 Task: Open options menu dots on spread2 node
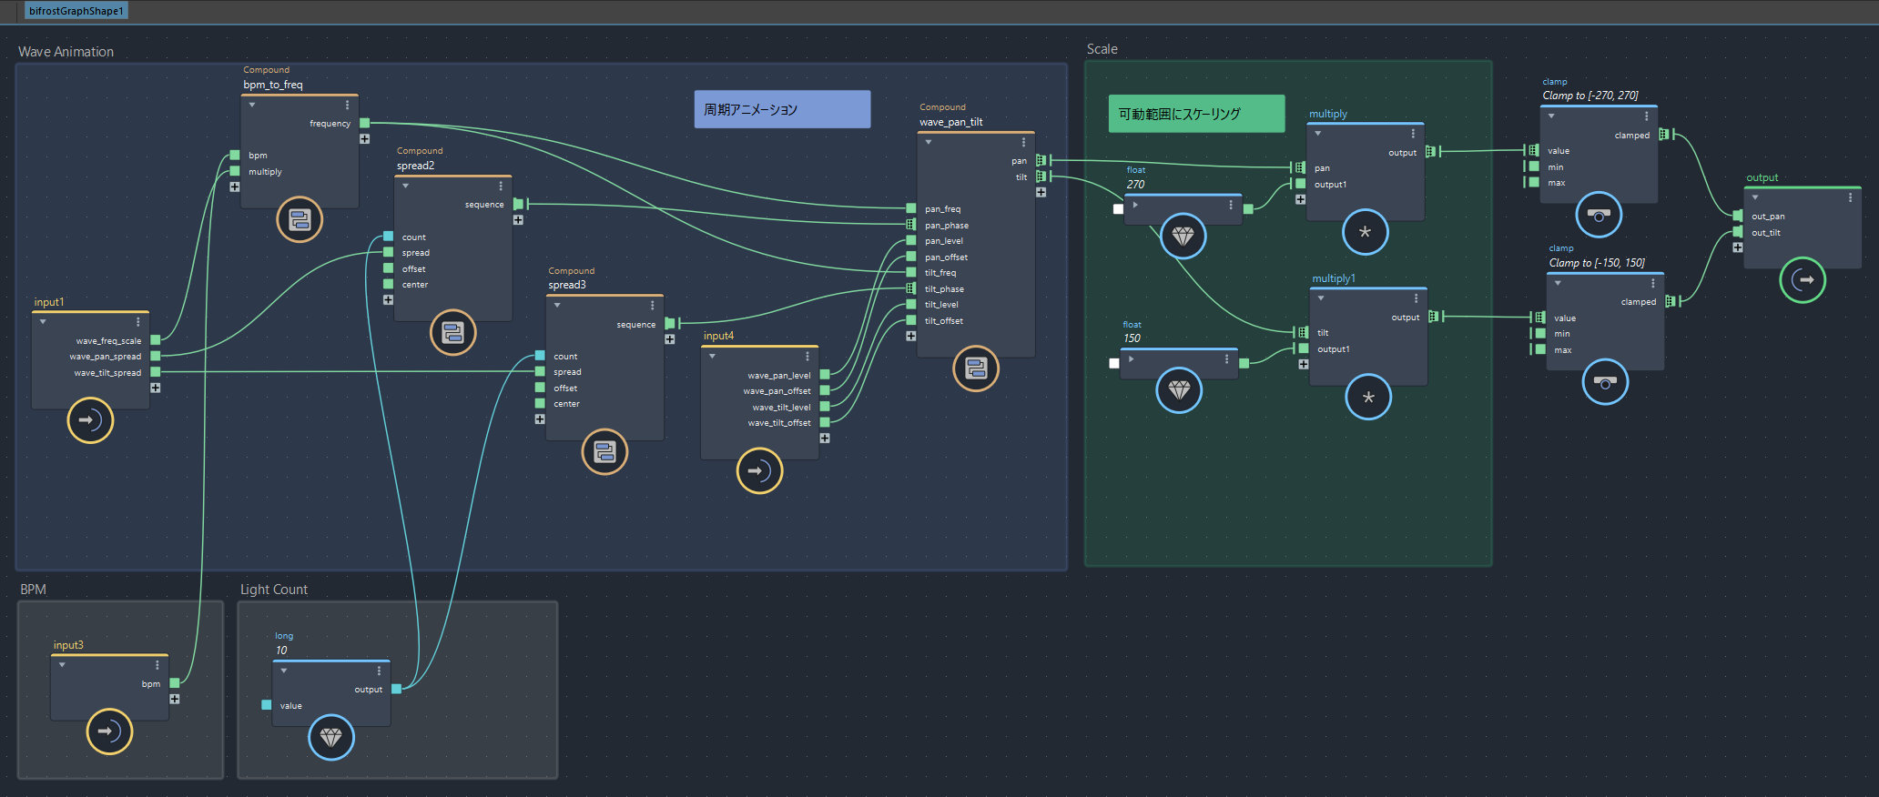pyautogui.click(x=501, y=186)
